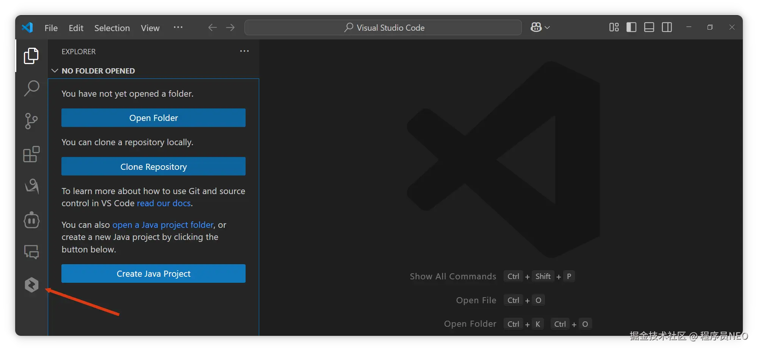
Task: Go forward with the right arrow
Action: coord(230,28)
